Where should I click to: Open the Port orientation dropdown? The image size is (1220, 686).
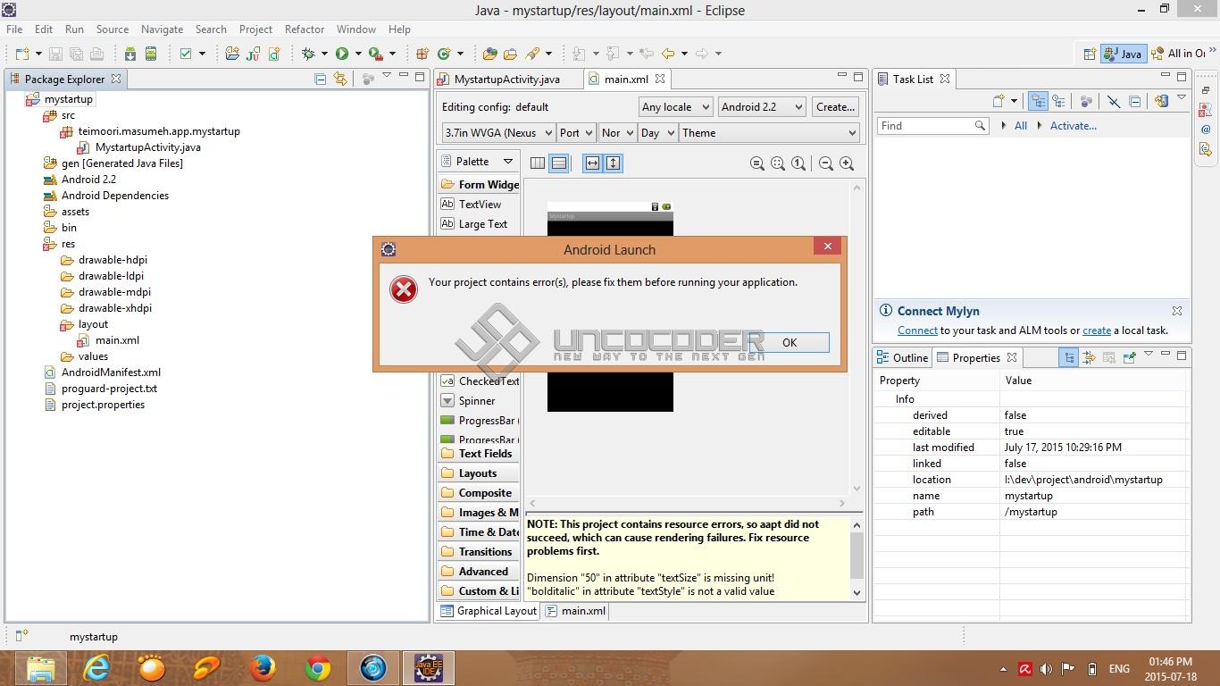click(576, 133)
